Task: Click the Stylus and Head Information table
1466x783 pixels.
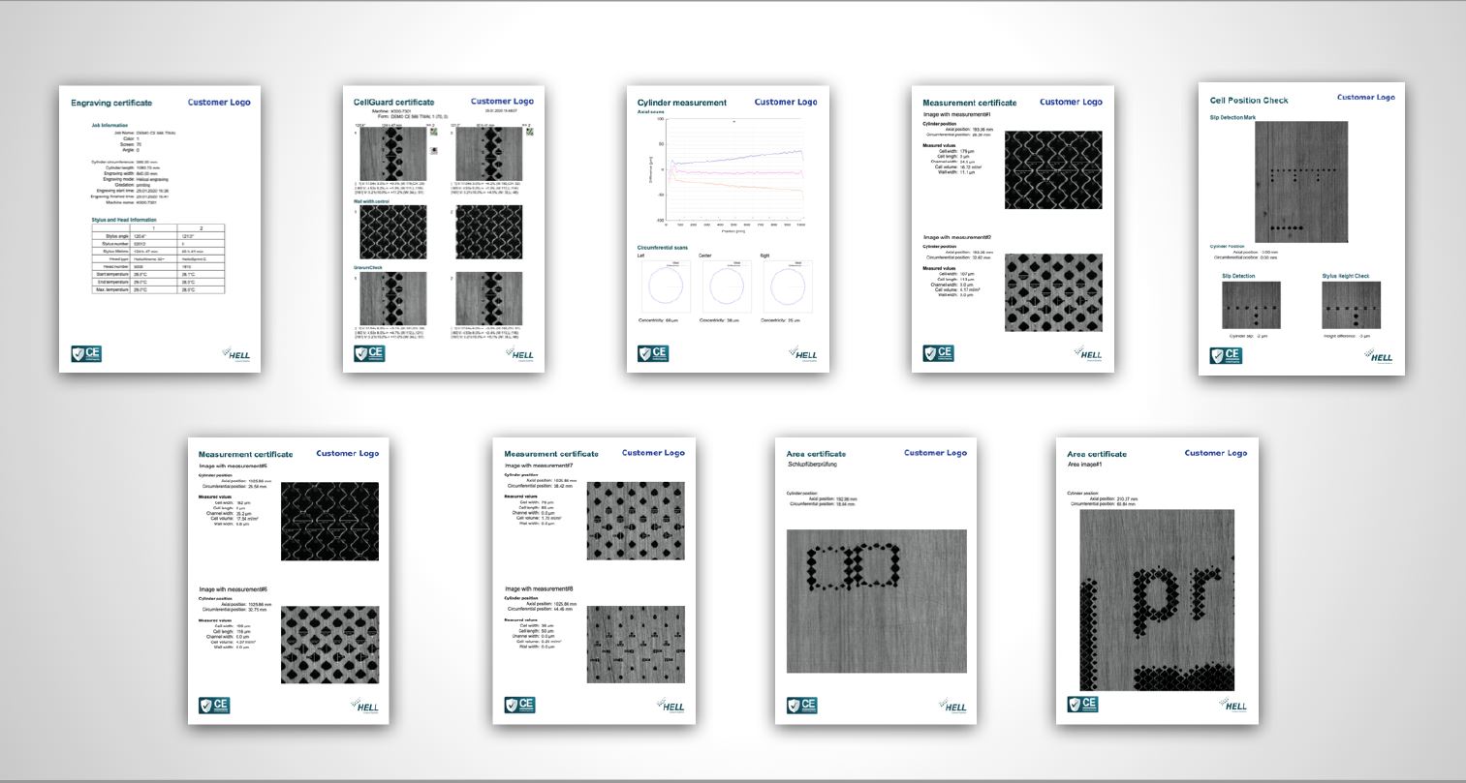Action: coord(158,258)
